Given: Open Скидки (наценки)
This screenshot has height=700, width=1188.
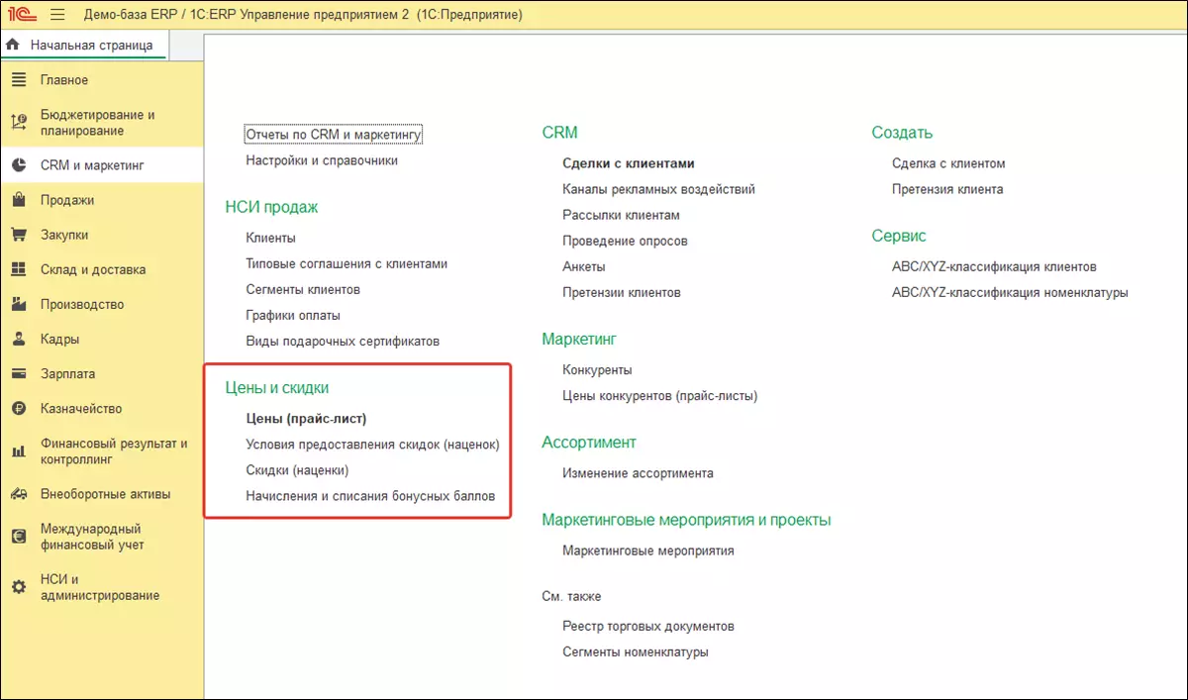Looking at the screenshot, I should pyautogui.click(x=297, y=470).
